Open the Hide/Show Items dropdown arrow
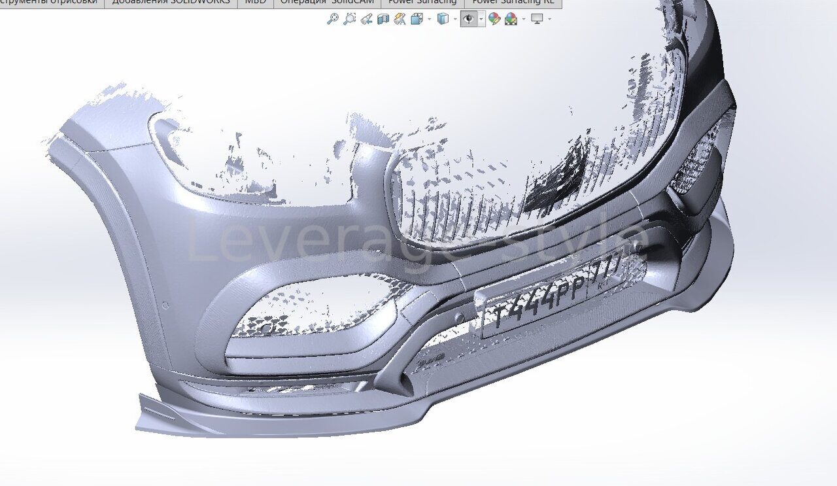This screenshot has height=486, width=837. 481,19
